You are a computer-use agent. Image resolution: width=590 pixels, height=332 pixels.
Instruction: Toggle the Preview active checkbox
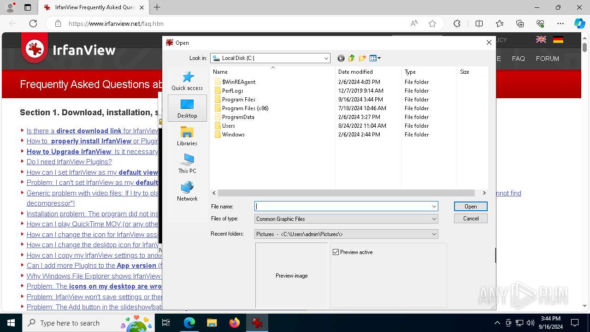coord(336,252)
